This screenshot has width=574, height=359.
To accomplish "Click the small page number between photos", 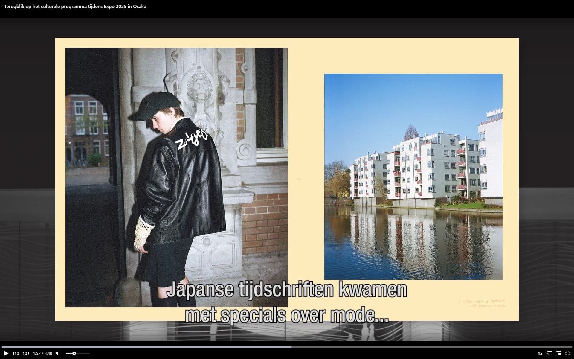I will [x=299, y=180].
